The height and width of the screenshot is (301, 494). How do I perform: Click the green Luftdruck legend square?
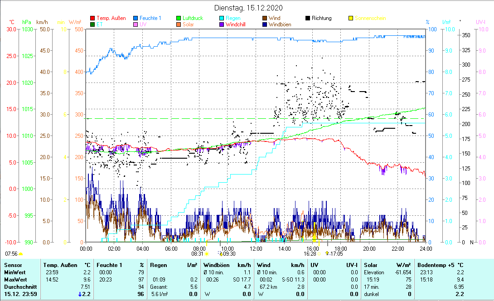coord(178,18)
